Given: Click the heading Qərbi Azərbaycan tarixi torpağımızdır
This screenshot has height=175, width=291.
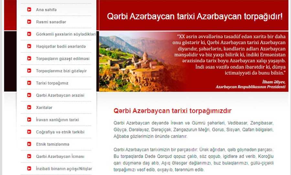Looking at the screenshot, I should 172,111.
